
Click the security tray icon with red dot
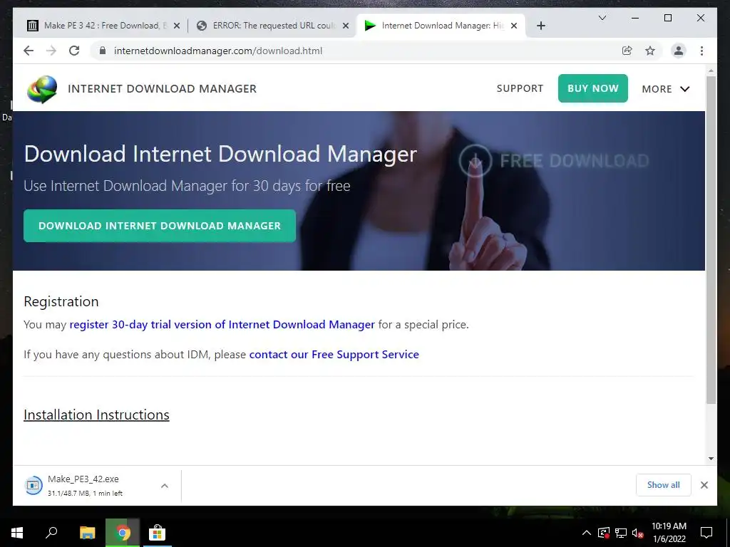pos(603,533)
